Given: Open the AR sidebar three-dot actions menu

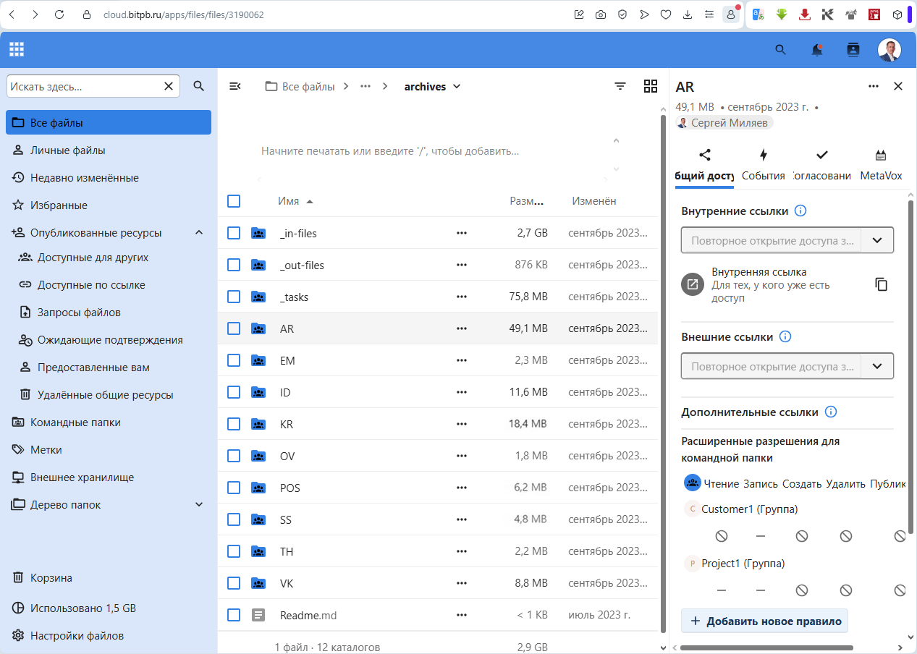Looking at the screenshot, I should 874,86.
